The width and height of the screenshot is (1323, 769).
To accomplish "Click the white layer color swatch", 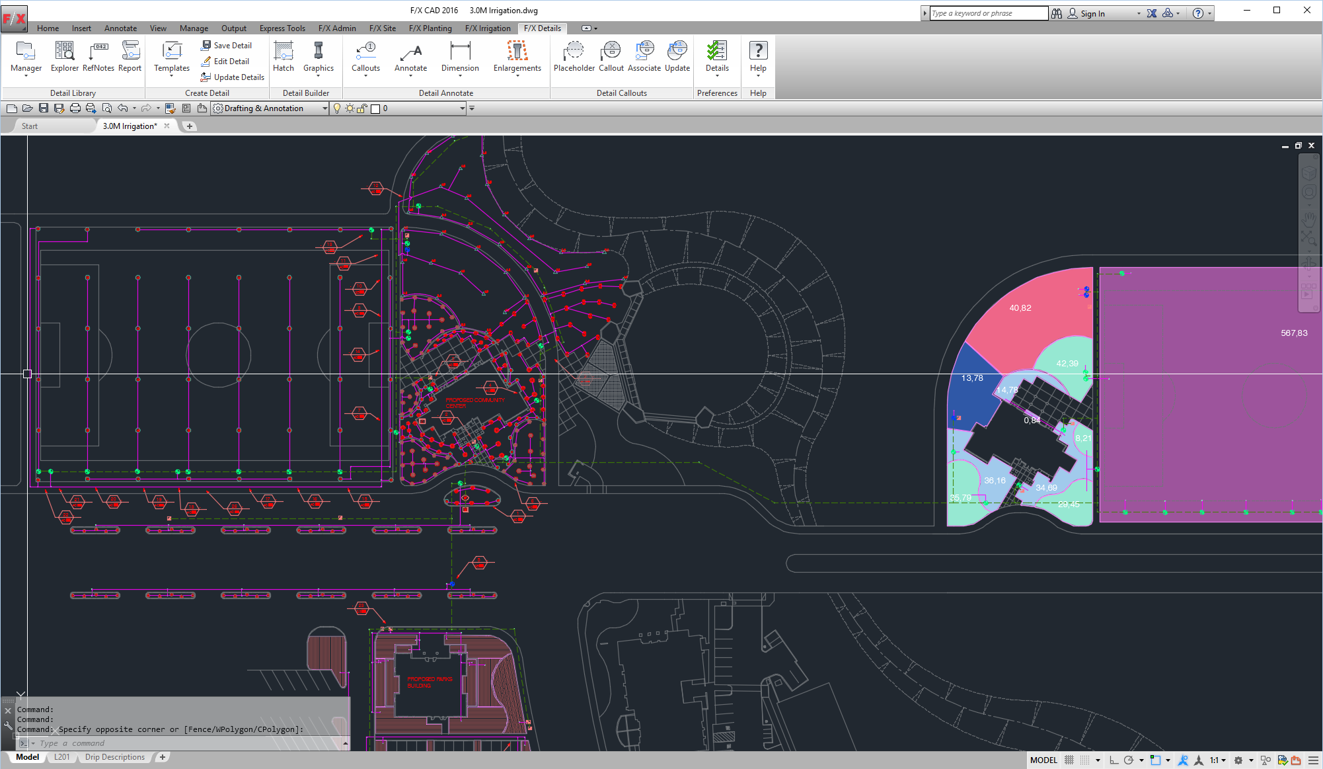I will point(375,108).
